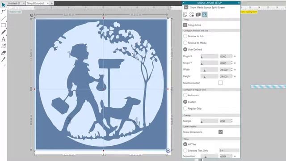This screenshot has height=161, width=286.
Task: Step the Origin Y value spinner
Action: pyautogui.click(x=232, y=63)
